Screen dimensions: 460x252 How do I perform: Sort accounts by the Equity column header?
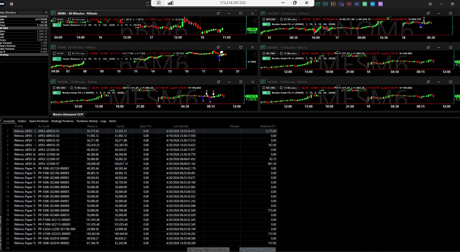coord(120,126)
